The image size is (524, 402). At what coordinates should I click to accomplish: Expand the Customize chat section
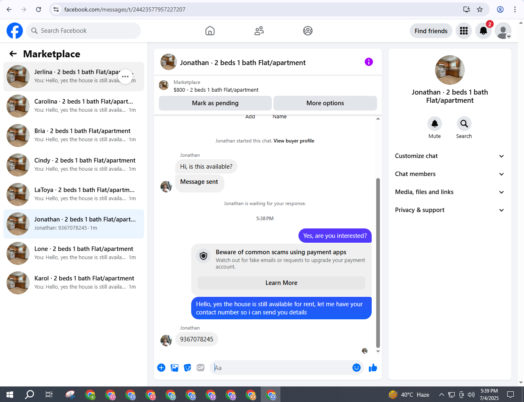pos(450,156)
